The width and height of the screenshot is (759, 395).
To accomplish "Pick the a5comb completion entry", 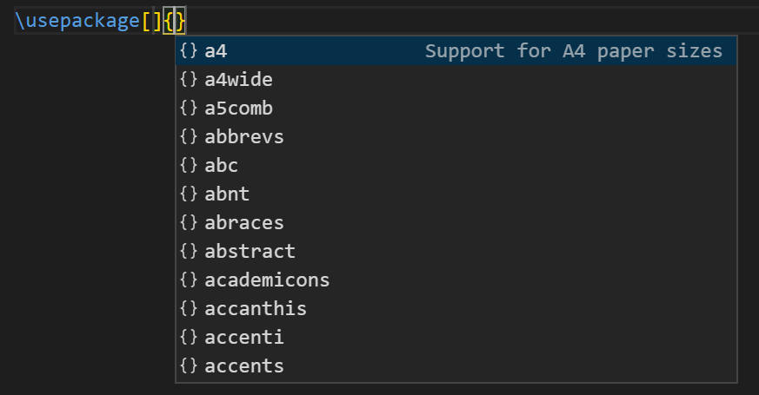I will pyautogui.click(x=238, y=109).
